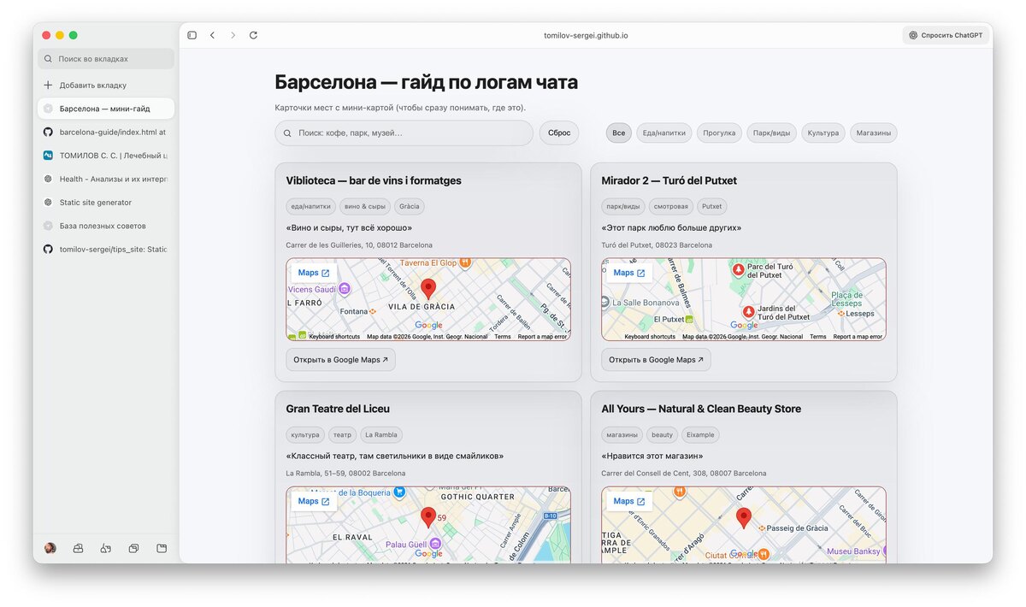Viewport: 1026px width, 607px height.
Task: Click Сброс reset button
Action: 559,133
